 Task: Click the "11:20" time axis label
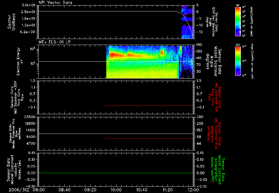pos(168,190)
